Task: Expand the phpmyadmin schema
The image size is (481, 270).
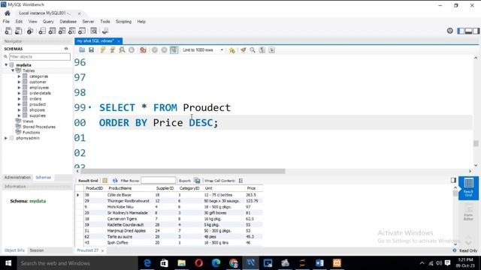Action: (x=6, y=138)
